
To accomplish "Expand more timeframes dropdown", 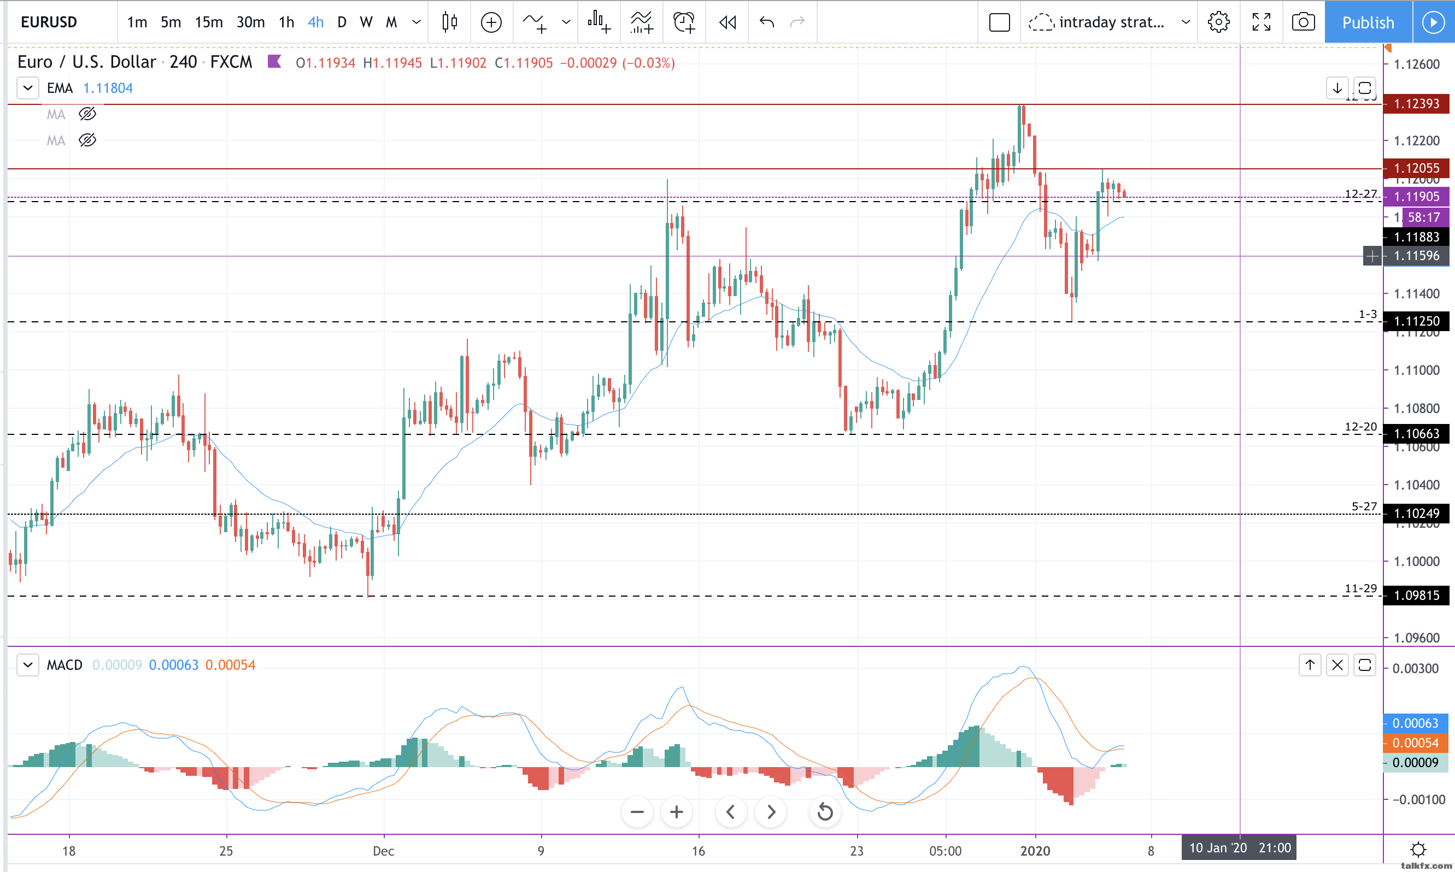I will click(x=416, y=22).
